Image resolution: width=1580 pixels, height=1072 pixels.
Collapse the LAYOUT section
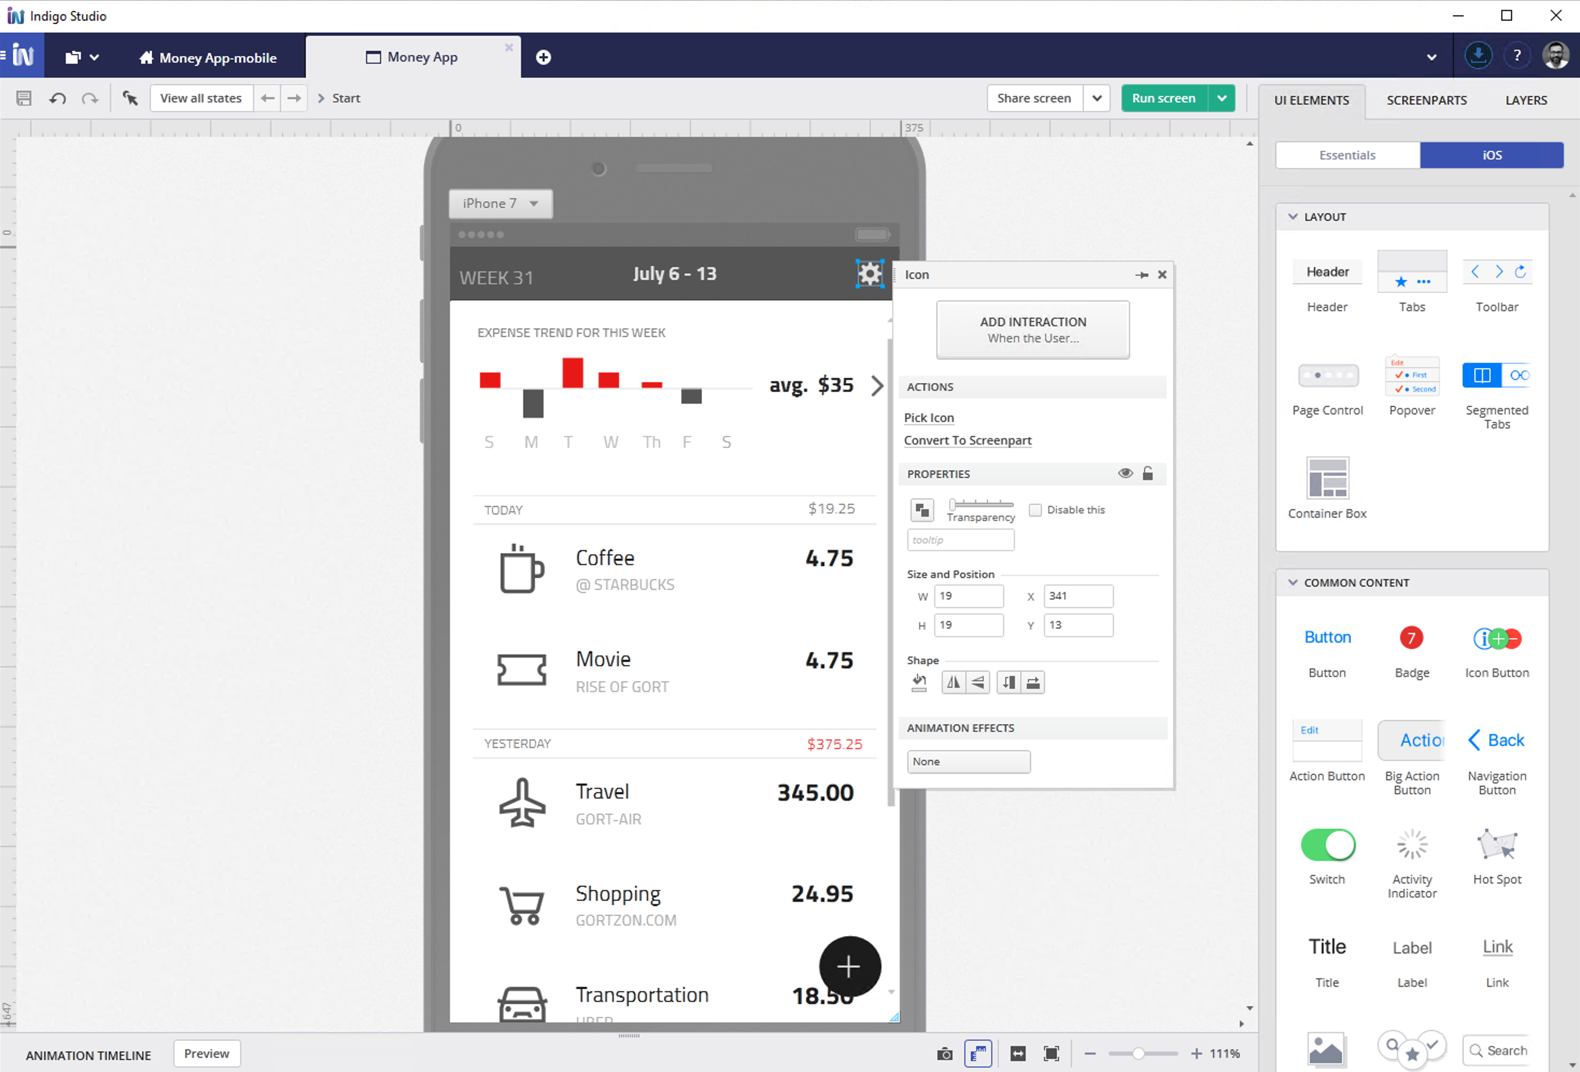point(1293,217)
